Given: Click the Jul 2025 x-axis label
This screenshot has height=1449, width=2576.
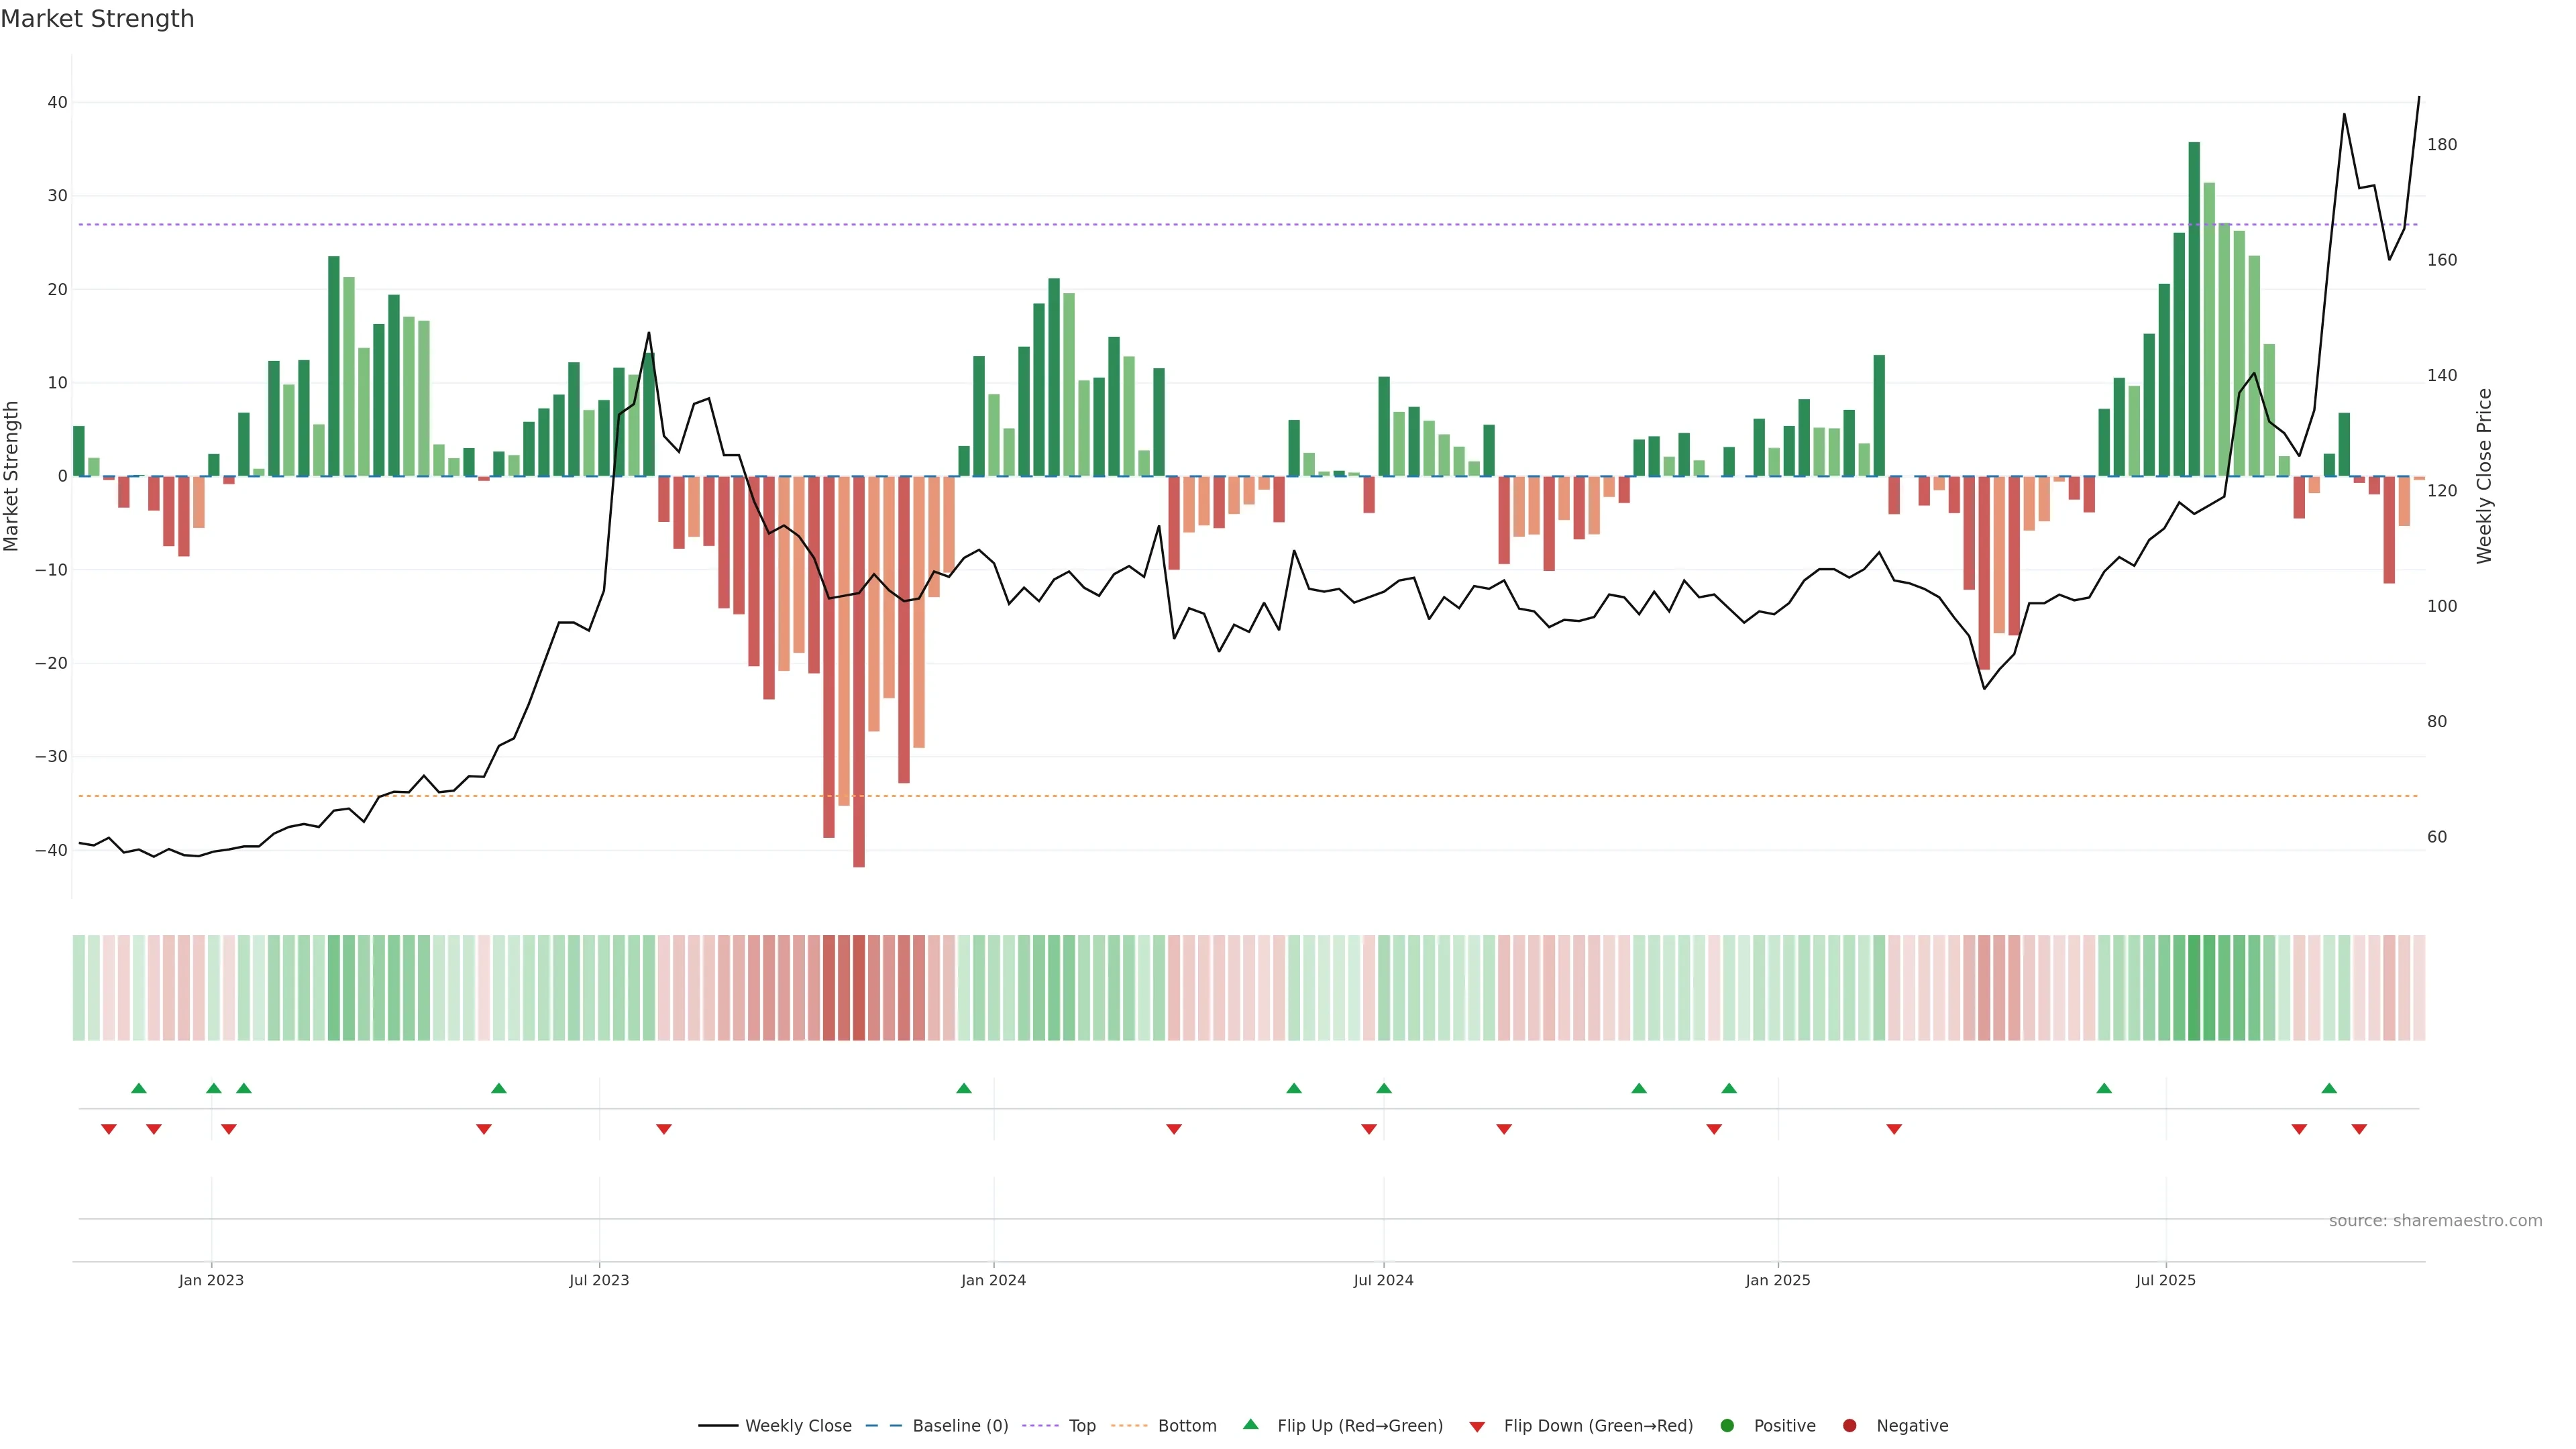Looking at the screenshot, I should 2165,1280.
